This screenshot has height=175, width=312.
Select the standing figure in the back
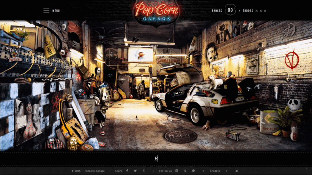141,90
